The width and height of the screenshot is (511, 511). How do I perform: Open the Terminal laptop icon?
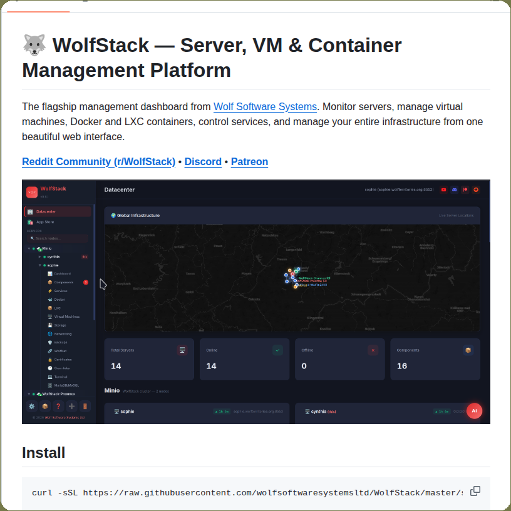[x=50, y=377]
